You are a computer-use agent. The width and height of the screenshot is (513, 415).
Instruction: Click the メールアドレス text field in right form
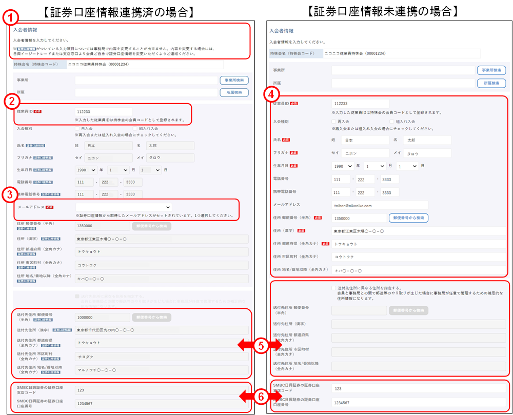[379, 205]
